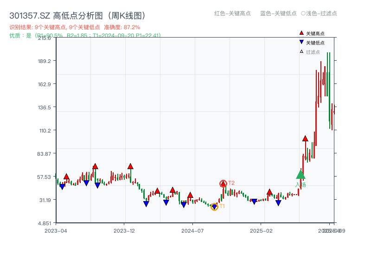371x278 pixels.
Task: Click key high marker at August 2023 peak
Action: pyautogui.click(x=95, y=166)
